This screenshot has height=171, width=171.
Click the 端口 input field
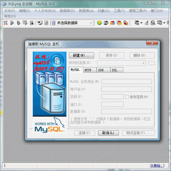[x=113, y=104]
